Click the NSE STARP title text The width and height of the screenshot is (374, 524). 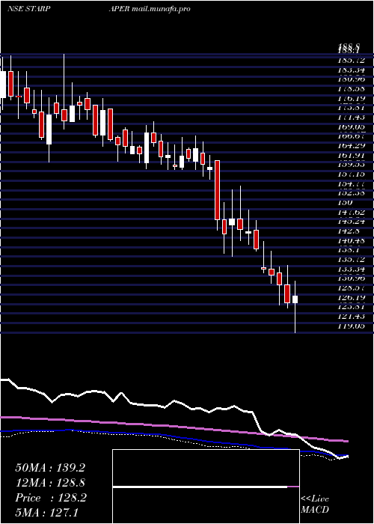(29, 9)
